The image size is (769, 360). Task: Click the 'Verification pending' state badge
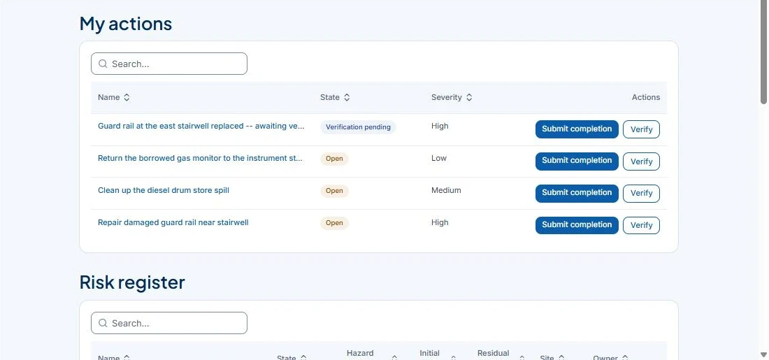click(358, 127)
